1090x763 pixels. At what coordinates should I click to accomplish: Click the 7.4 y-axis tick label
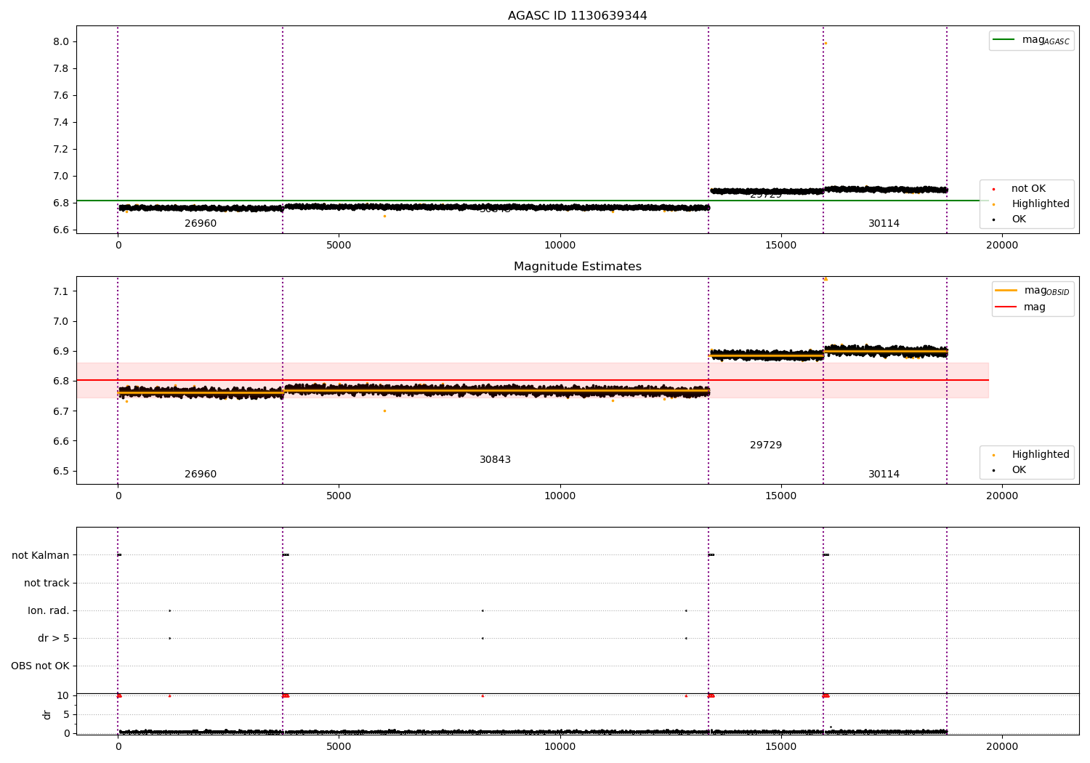[x=61, y=122]
